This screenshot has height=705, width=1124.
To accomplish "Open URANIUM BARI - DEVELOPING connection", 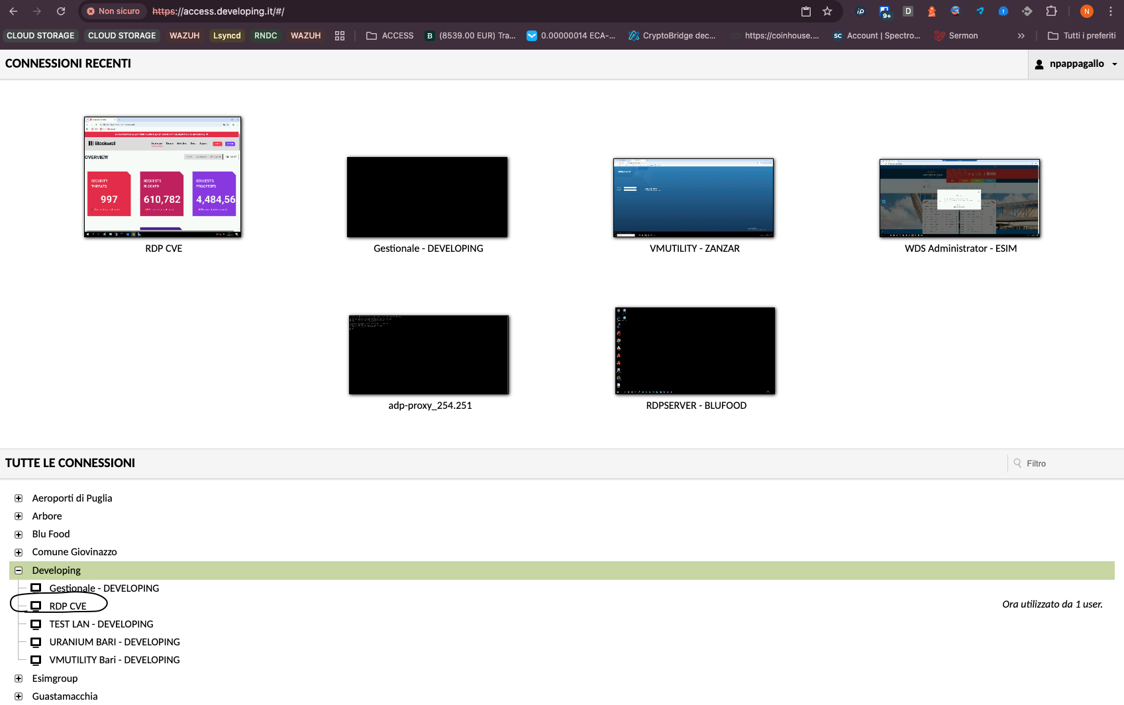I will point(114,642).
